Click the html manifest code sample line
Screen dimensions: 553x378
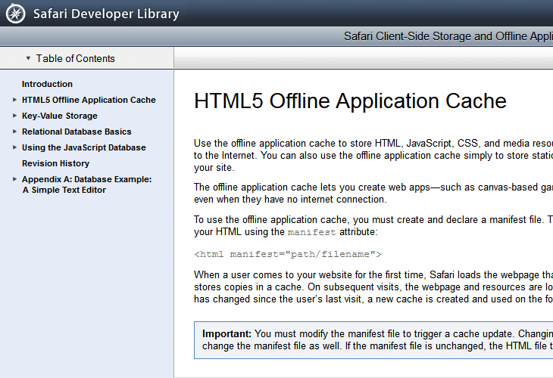[288, 255]
